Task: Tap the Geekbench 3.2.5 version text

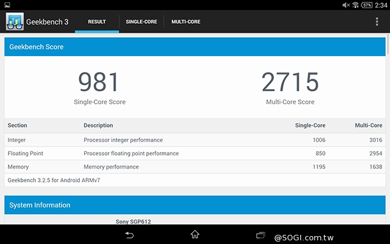Action: pos(46,180)
